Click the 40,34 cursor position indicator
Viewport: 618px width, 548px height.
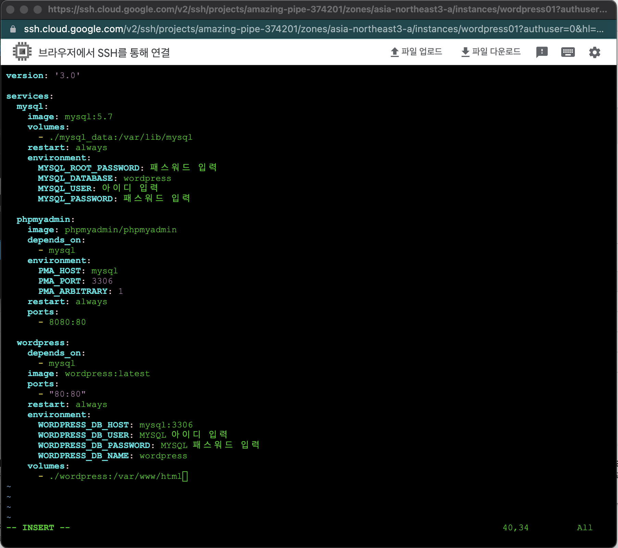[x=516, y=528]
